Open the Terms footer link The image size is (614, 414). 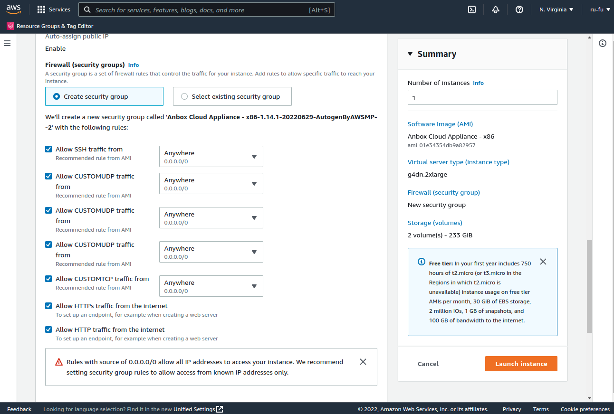(x=541, y=409)
